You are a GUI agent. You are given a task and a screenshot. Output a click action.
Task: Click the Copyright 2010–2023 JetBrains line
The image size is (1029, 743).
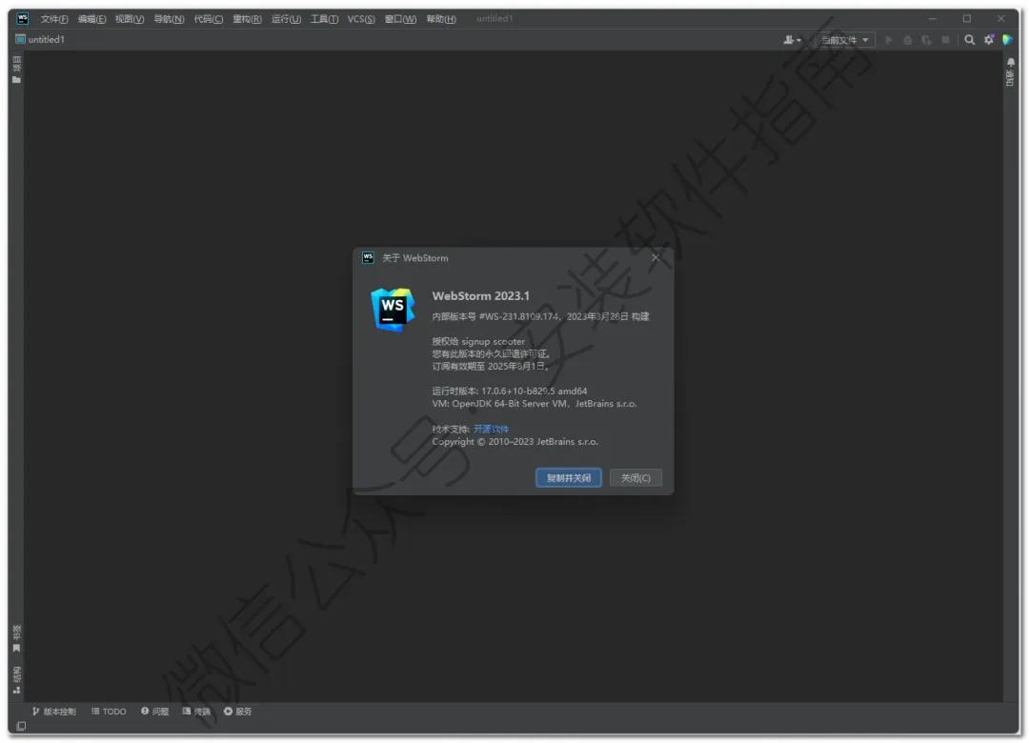click(x=515, y=442)
